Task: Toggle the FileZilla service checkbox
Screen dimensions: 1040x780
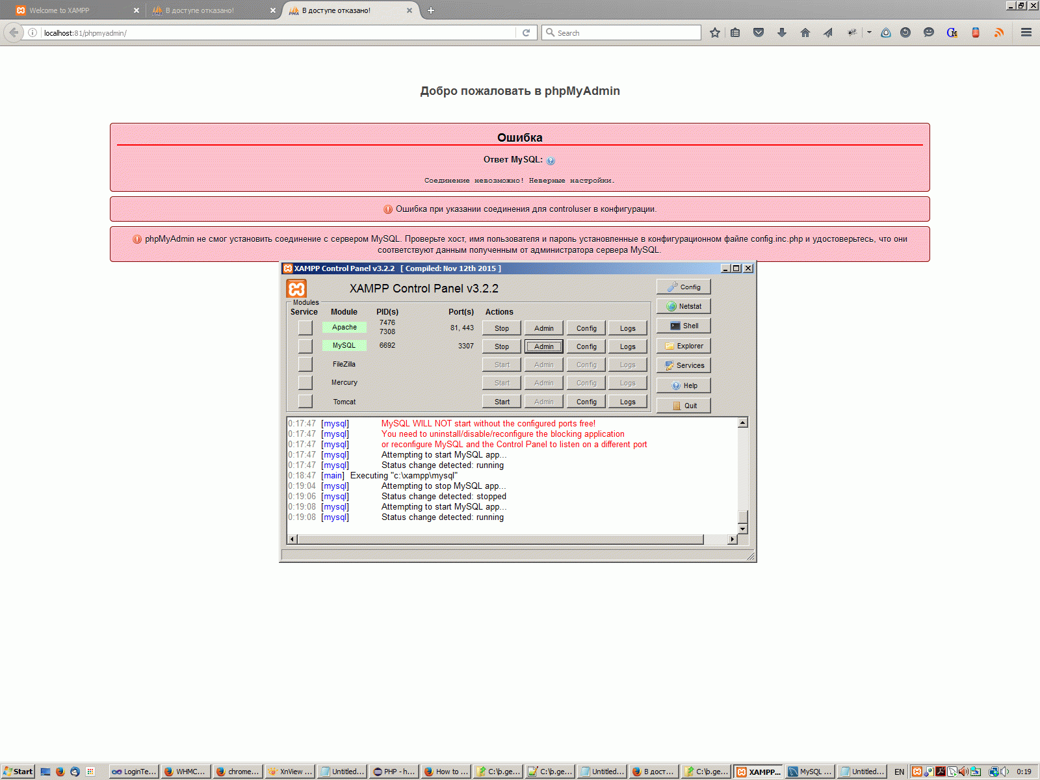Action: click(305, 364)
